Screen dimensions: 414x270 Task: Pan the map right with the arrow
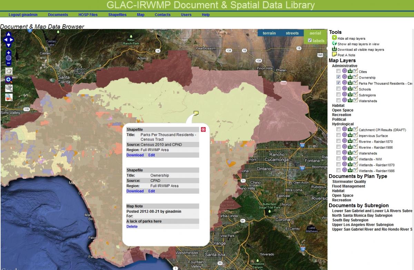12,40
